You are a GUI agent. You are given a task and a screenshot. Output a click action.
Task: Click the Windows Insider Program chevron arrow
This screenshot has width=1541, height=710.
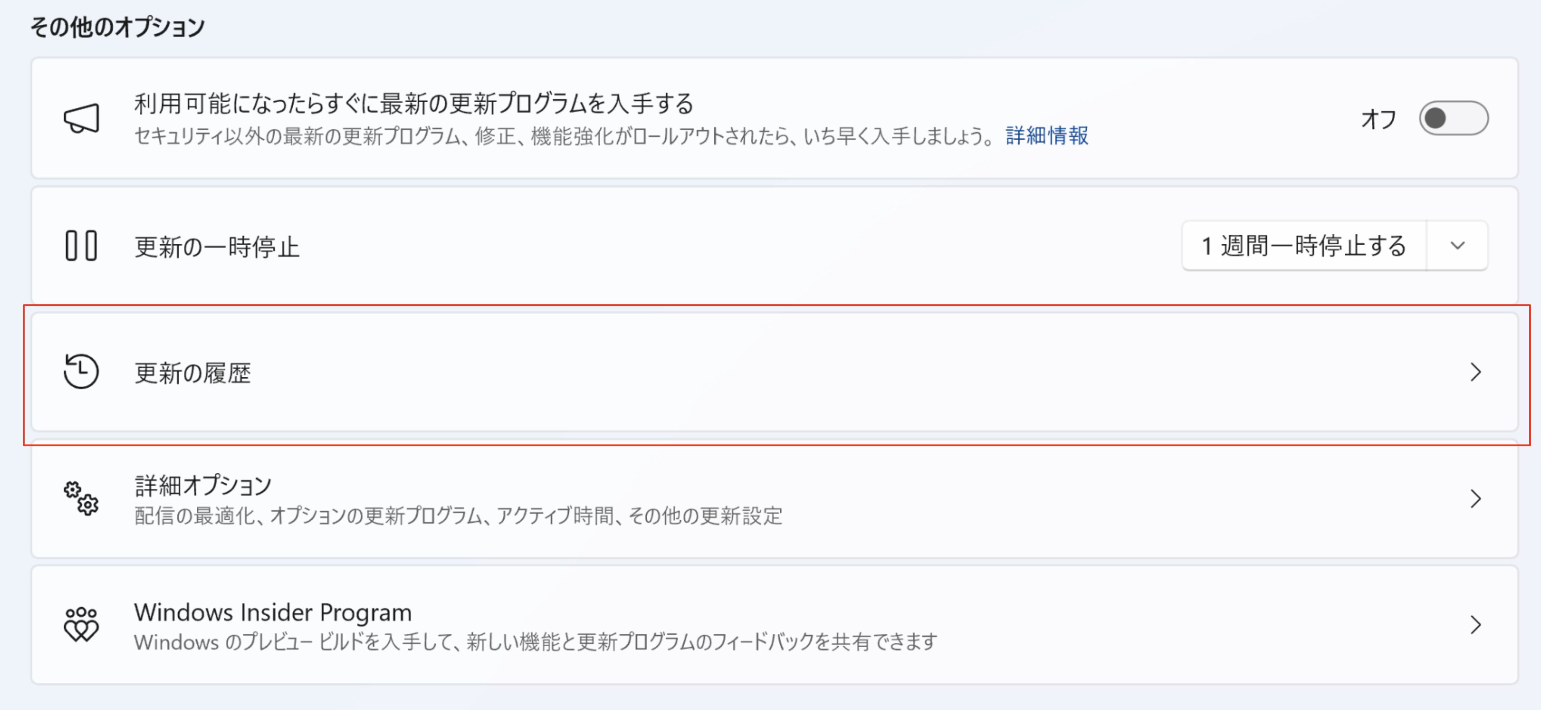(1475, 624)
